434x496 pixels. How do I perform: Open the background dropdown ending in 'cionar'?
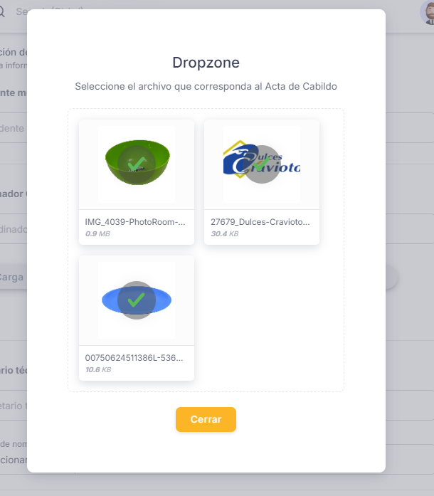[x=13, y=460]
